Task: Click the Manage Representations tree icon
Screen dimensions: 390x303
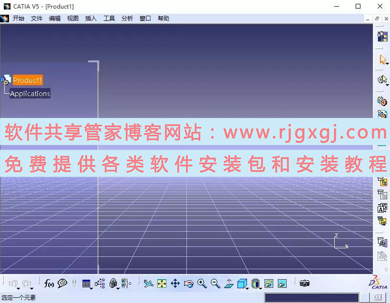Action: pos(382,242)
